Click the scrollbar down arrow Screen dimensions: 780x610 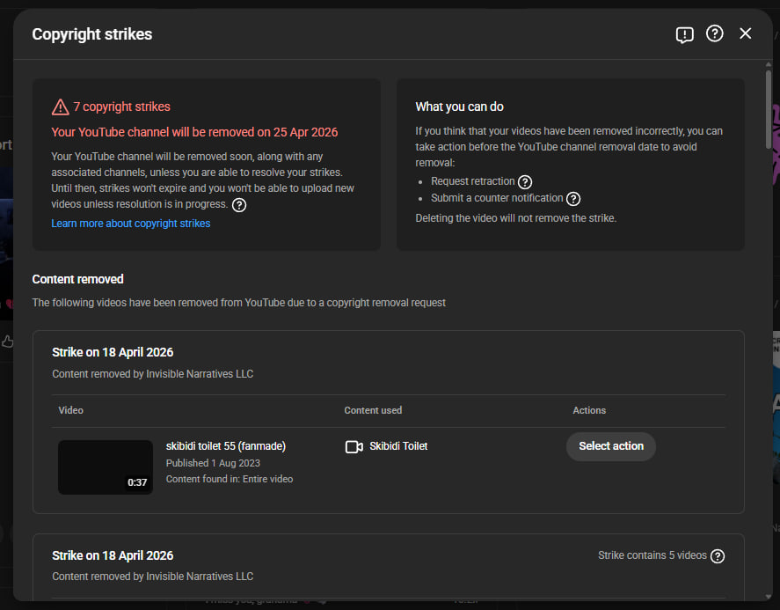pyautogui.click(x=769, y=596)
